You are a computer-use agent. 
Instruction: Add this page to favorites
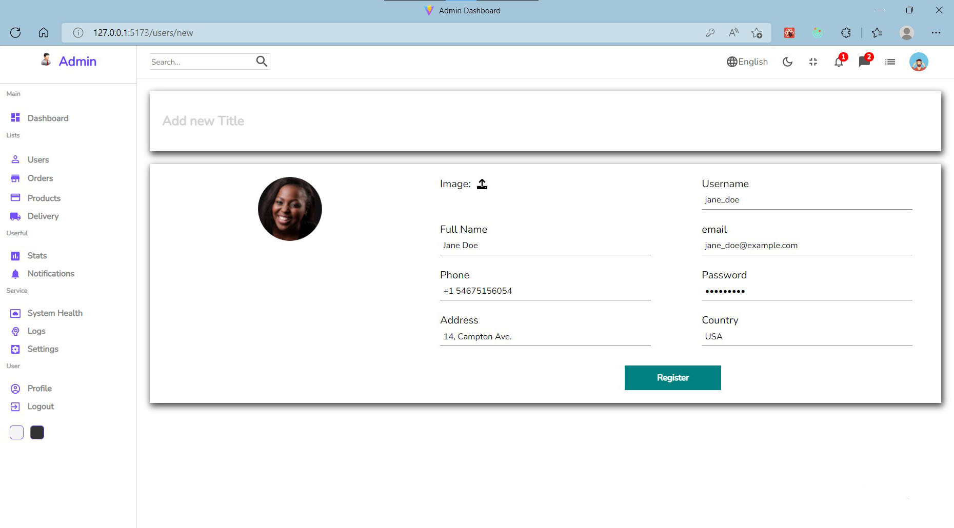click(757, 33)
